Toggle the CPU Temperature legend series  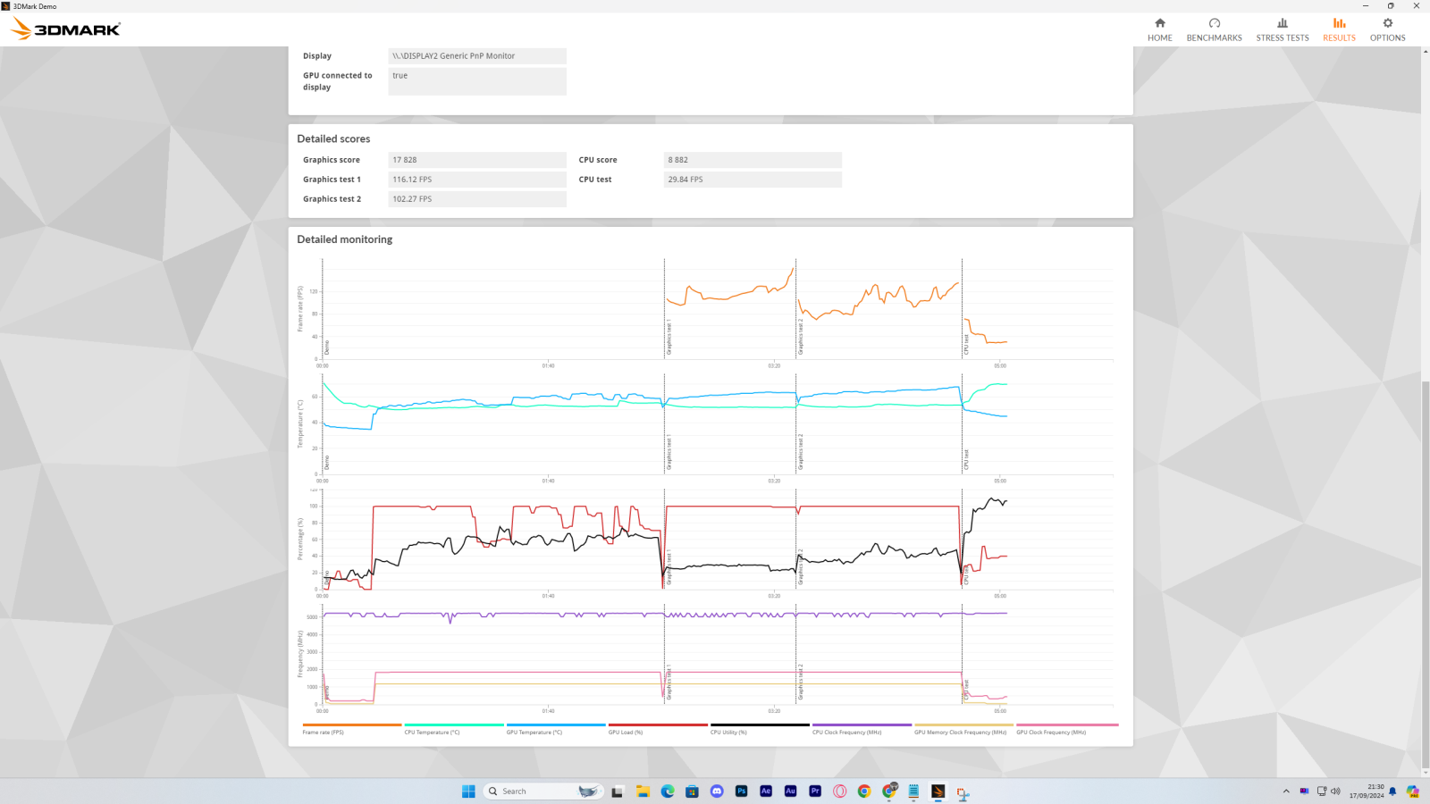coord(432,732)
